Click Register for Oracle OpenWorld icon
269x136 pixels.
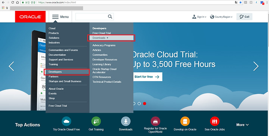point(155,121)
